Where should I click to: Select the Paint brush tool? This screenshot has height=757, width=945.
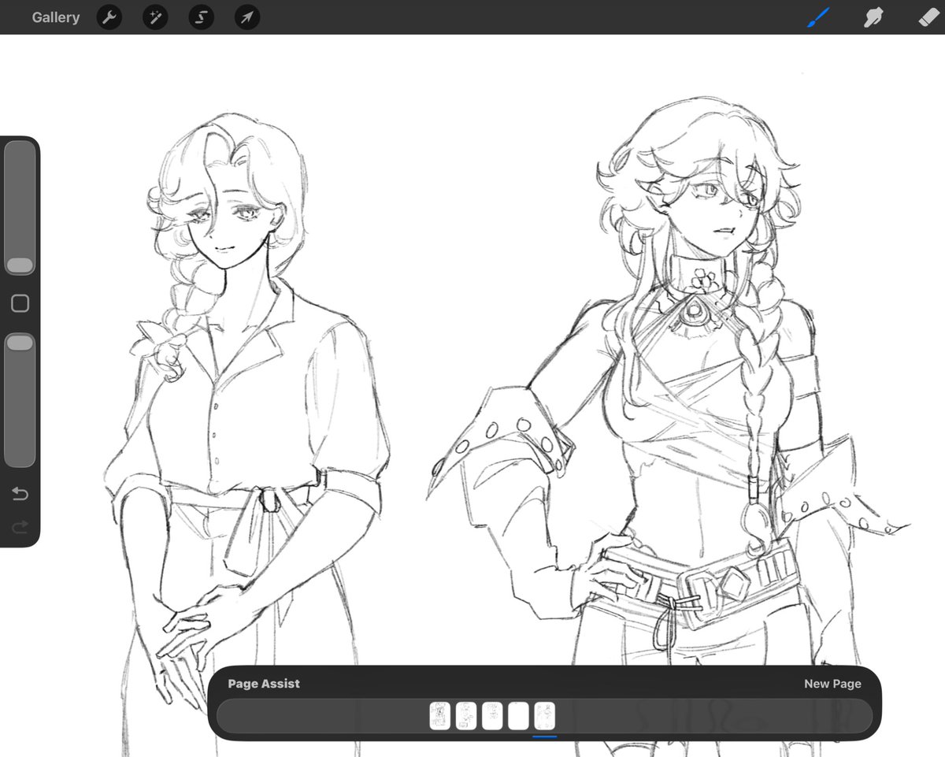[x=819, y=17]
